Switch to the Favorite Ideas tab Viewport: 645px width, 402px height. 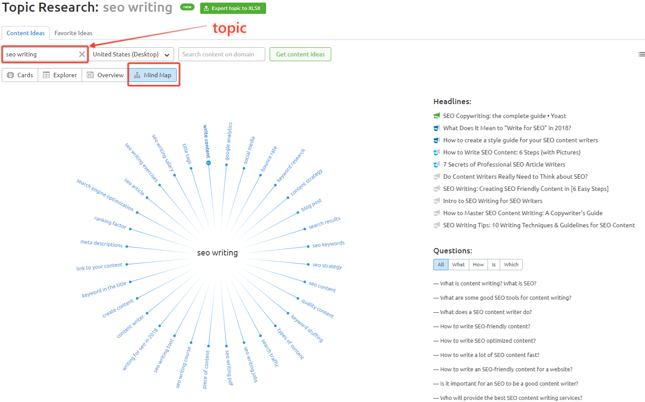pos(73,33)
